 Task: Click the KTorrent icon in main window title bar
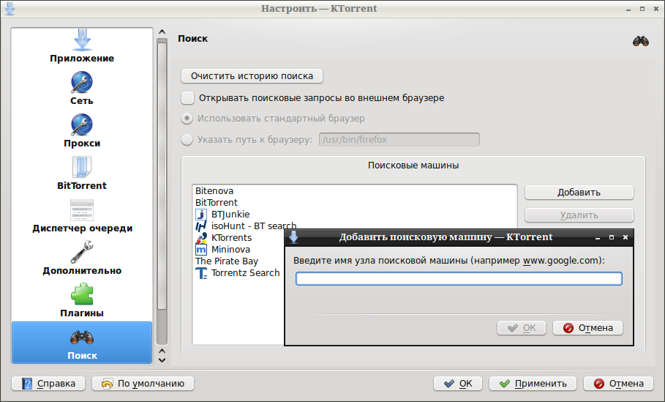click(x=10, y=9)
